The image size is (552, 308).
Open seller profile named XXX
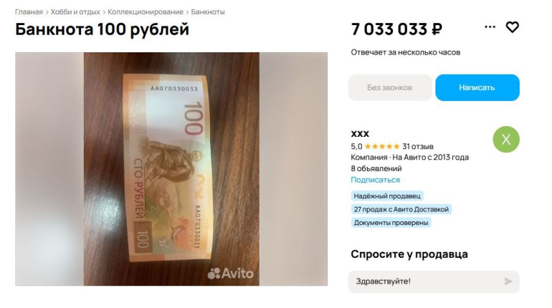[x=360, y=134]
